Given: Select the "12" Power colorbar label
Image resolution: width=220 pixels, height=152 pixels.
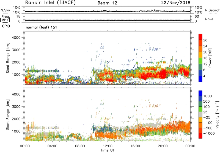Looking at the screenshot, I should point(205,64).
